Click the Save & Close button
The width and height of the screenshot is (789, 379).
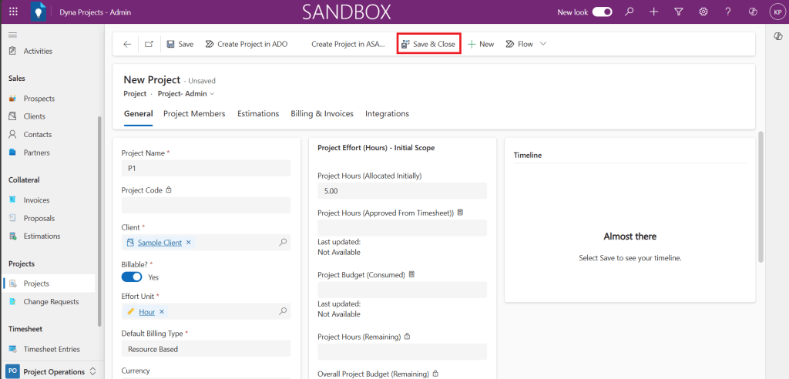tap(428, 44)
